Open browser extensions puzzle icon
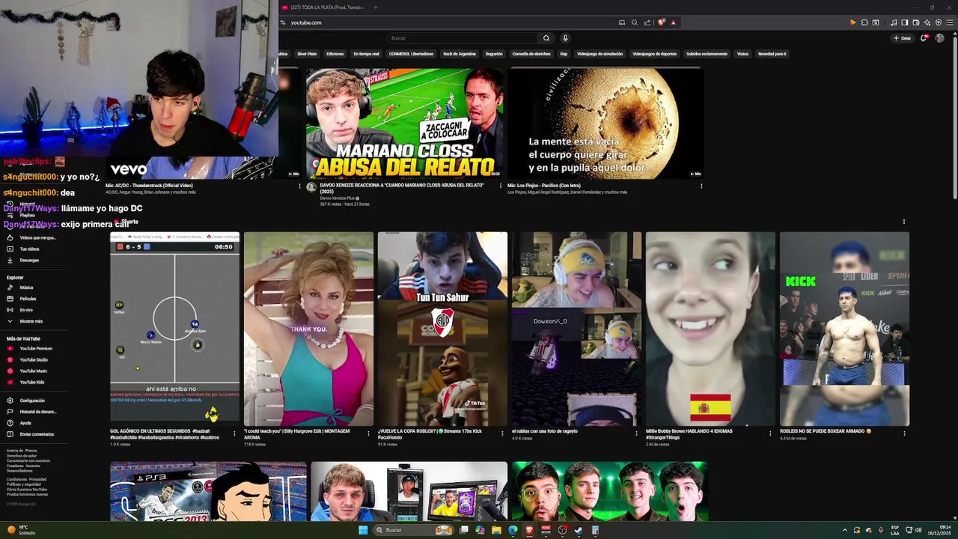 click(x=864, y=22)
